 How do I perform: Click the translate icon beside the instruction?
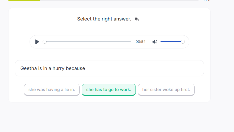point(137,19)
